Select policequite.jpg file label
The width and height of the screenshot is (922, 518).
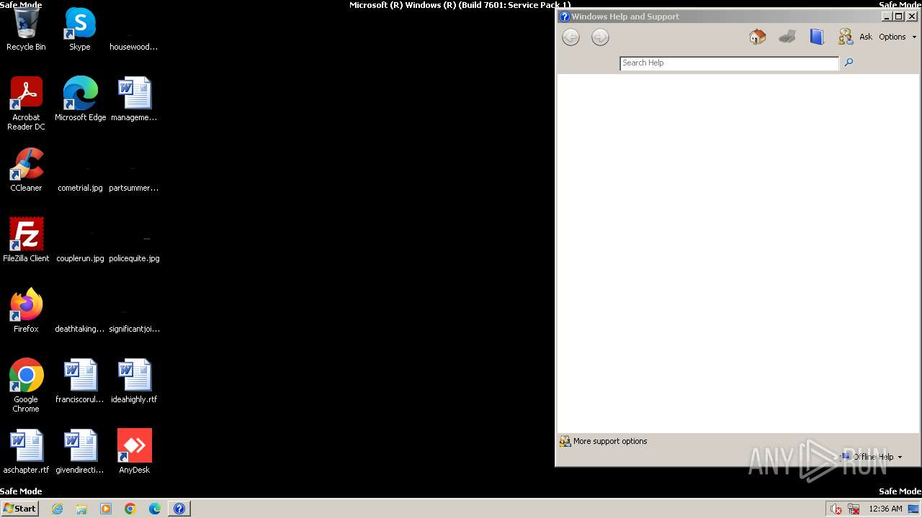(134, 258)
